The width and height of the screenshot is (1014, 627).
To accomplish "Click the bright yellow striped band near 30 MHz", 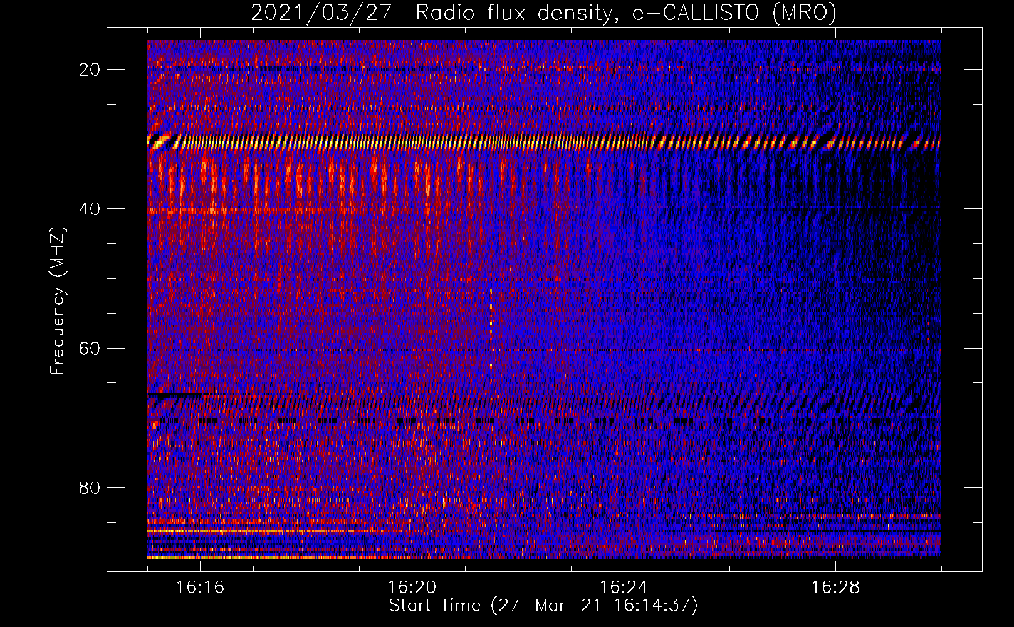I will click(544, 142).
